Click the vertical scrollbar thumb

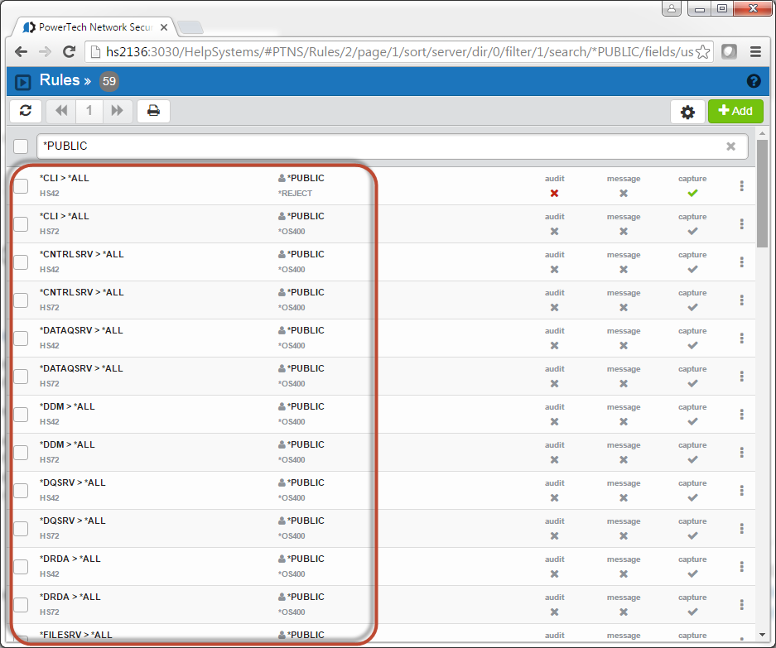coord(762,194)
